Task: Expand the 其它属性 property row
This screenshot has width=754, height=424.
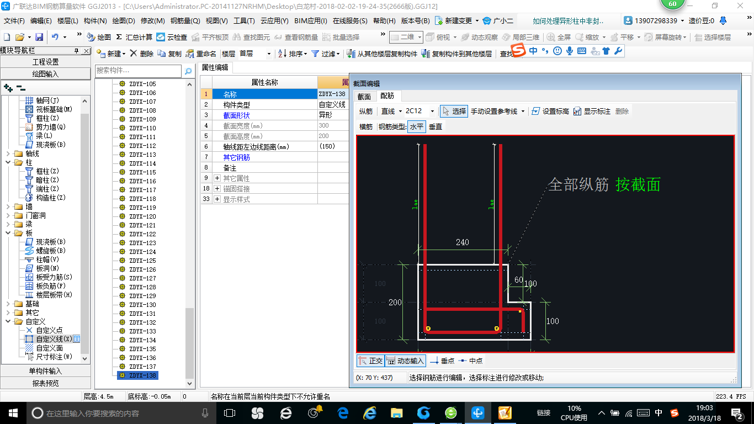Action: (x=217, y=178)
